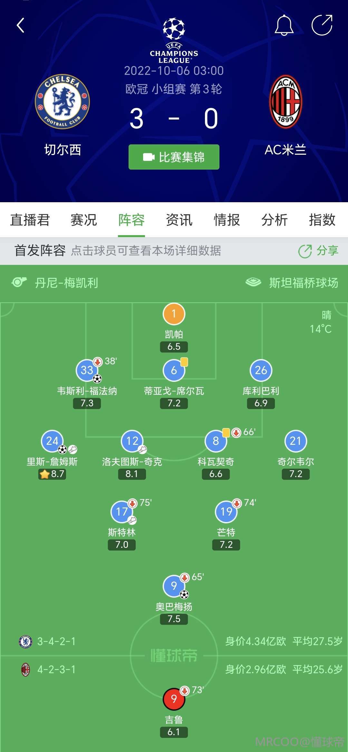Screen dimensions: 348x752
Task: Tap the back arrow icon
Action: coord(21,25)
